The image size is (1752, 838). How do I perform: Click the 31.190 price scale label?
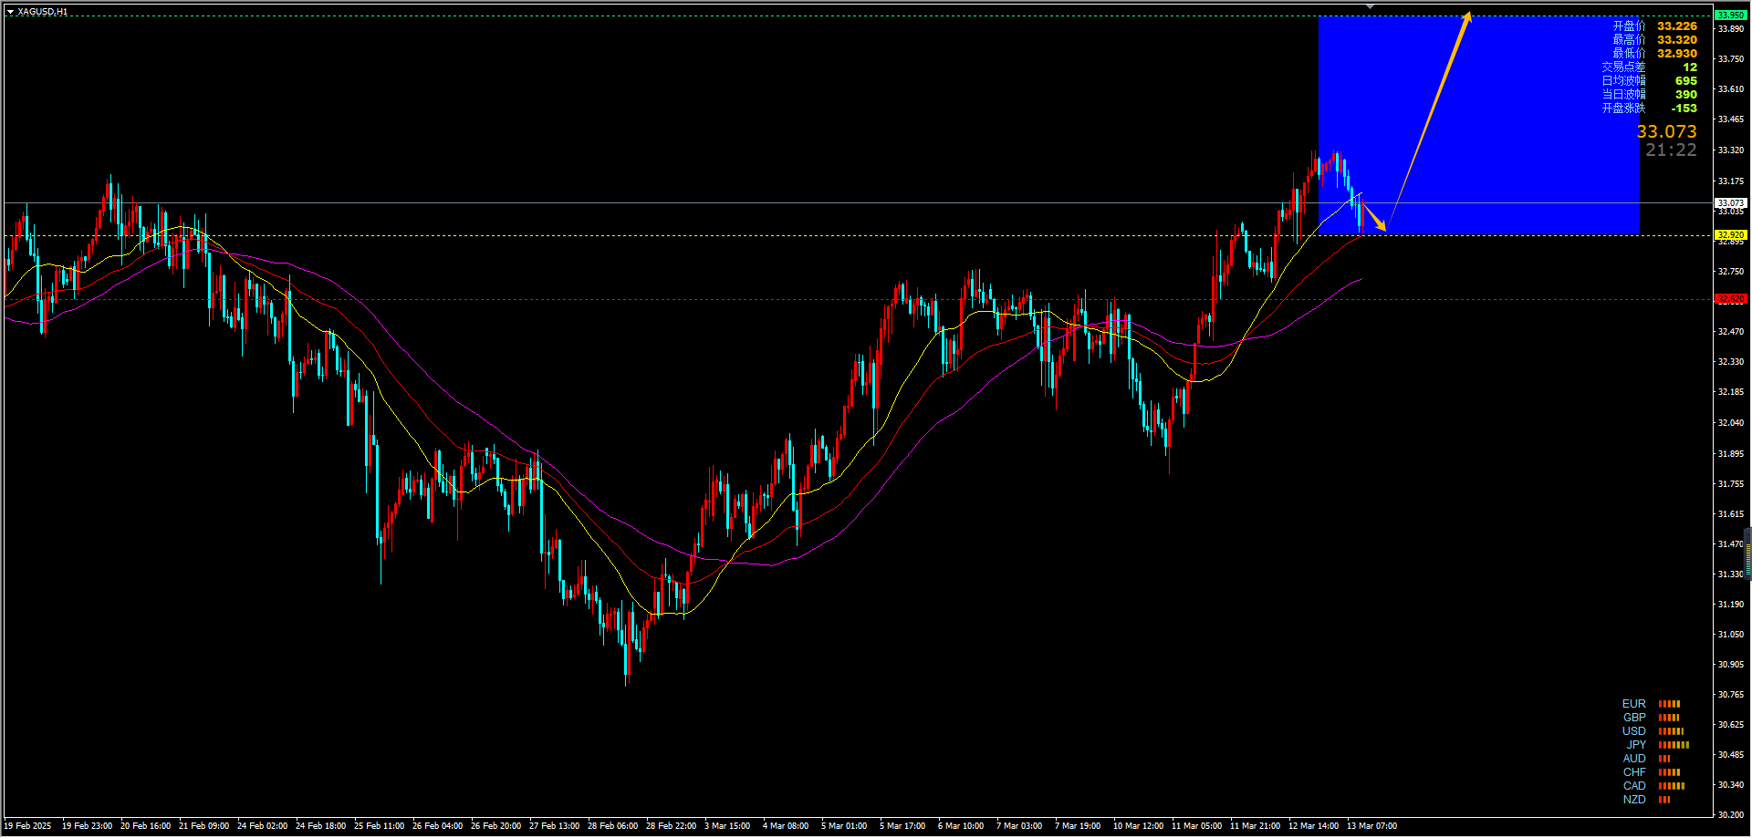click(1731, 605)
